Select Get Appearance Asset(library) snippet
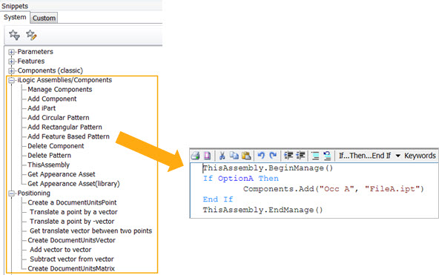The width and height of the screenshot is (439, 275). [73, 184]
